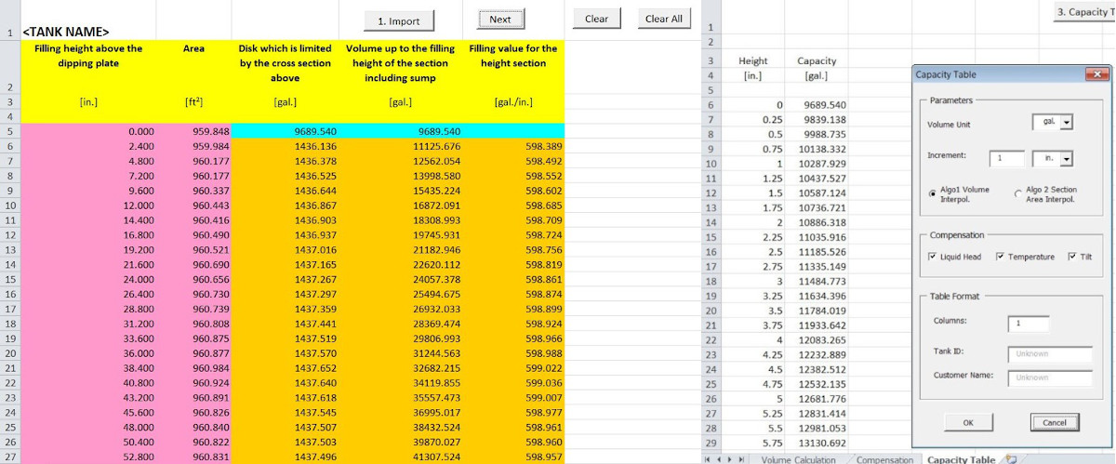Click the Increment value input field
The image size is (1116, 464).
click(x=1007, y=159)
